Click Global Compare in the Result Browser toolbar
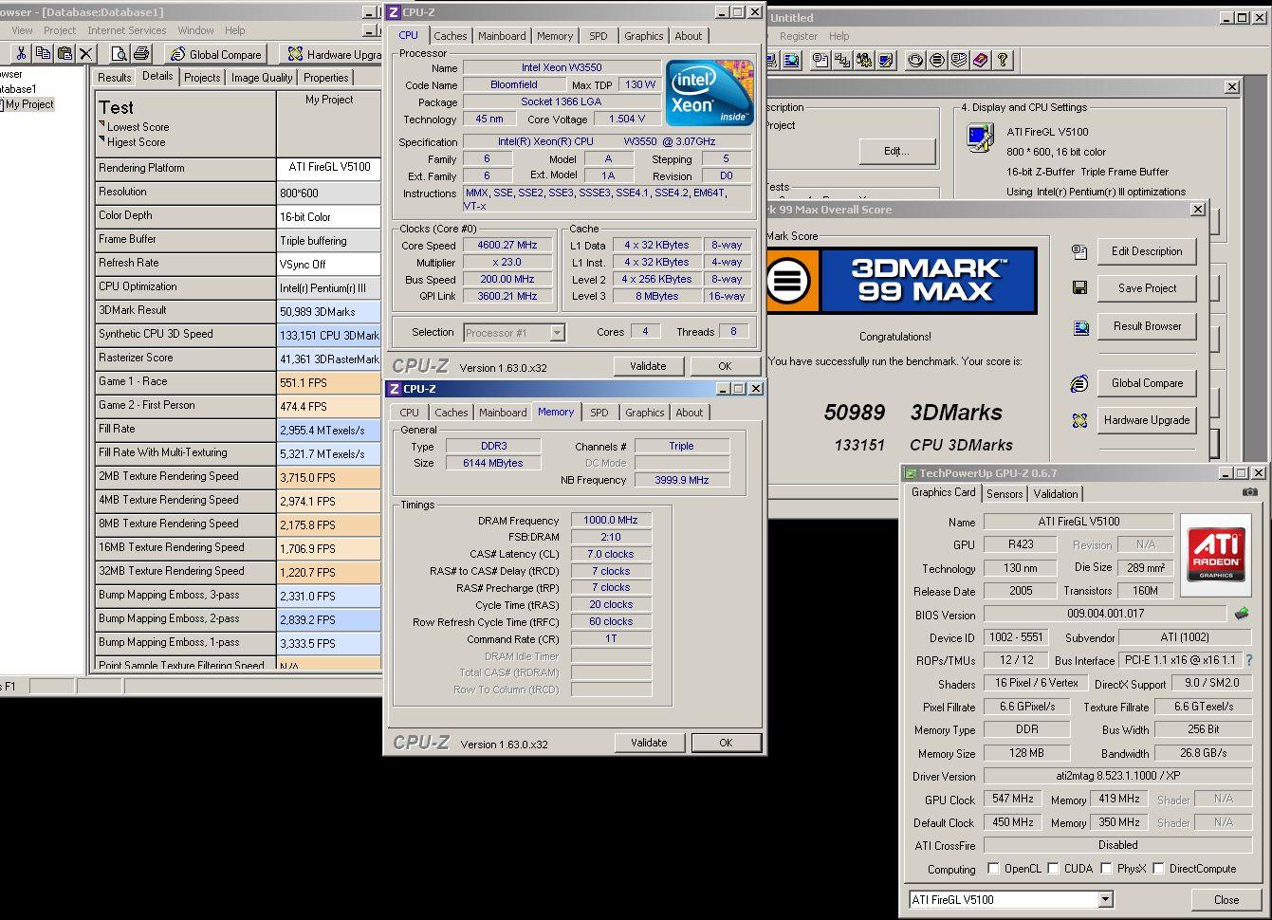 click(x=216, y=54)
